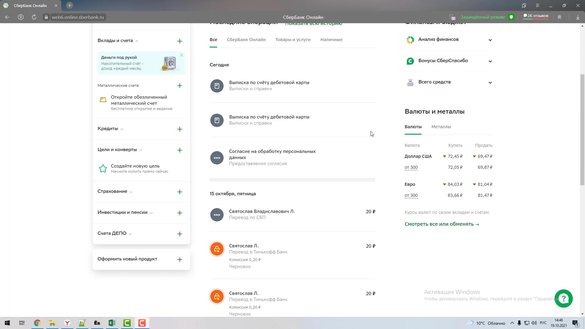Click the 10°C Облачно weather widget

click(x=486, y=323)
